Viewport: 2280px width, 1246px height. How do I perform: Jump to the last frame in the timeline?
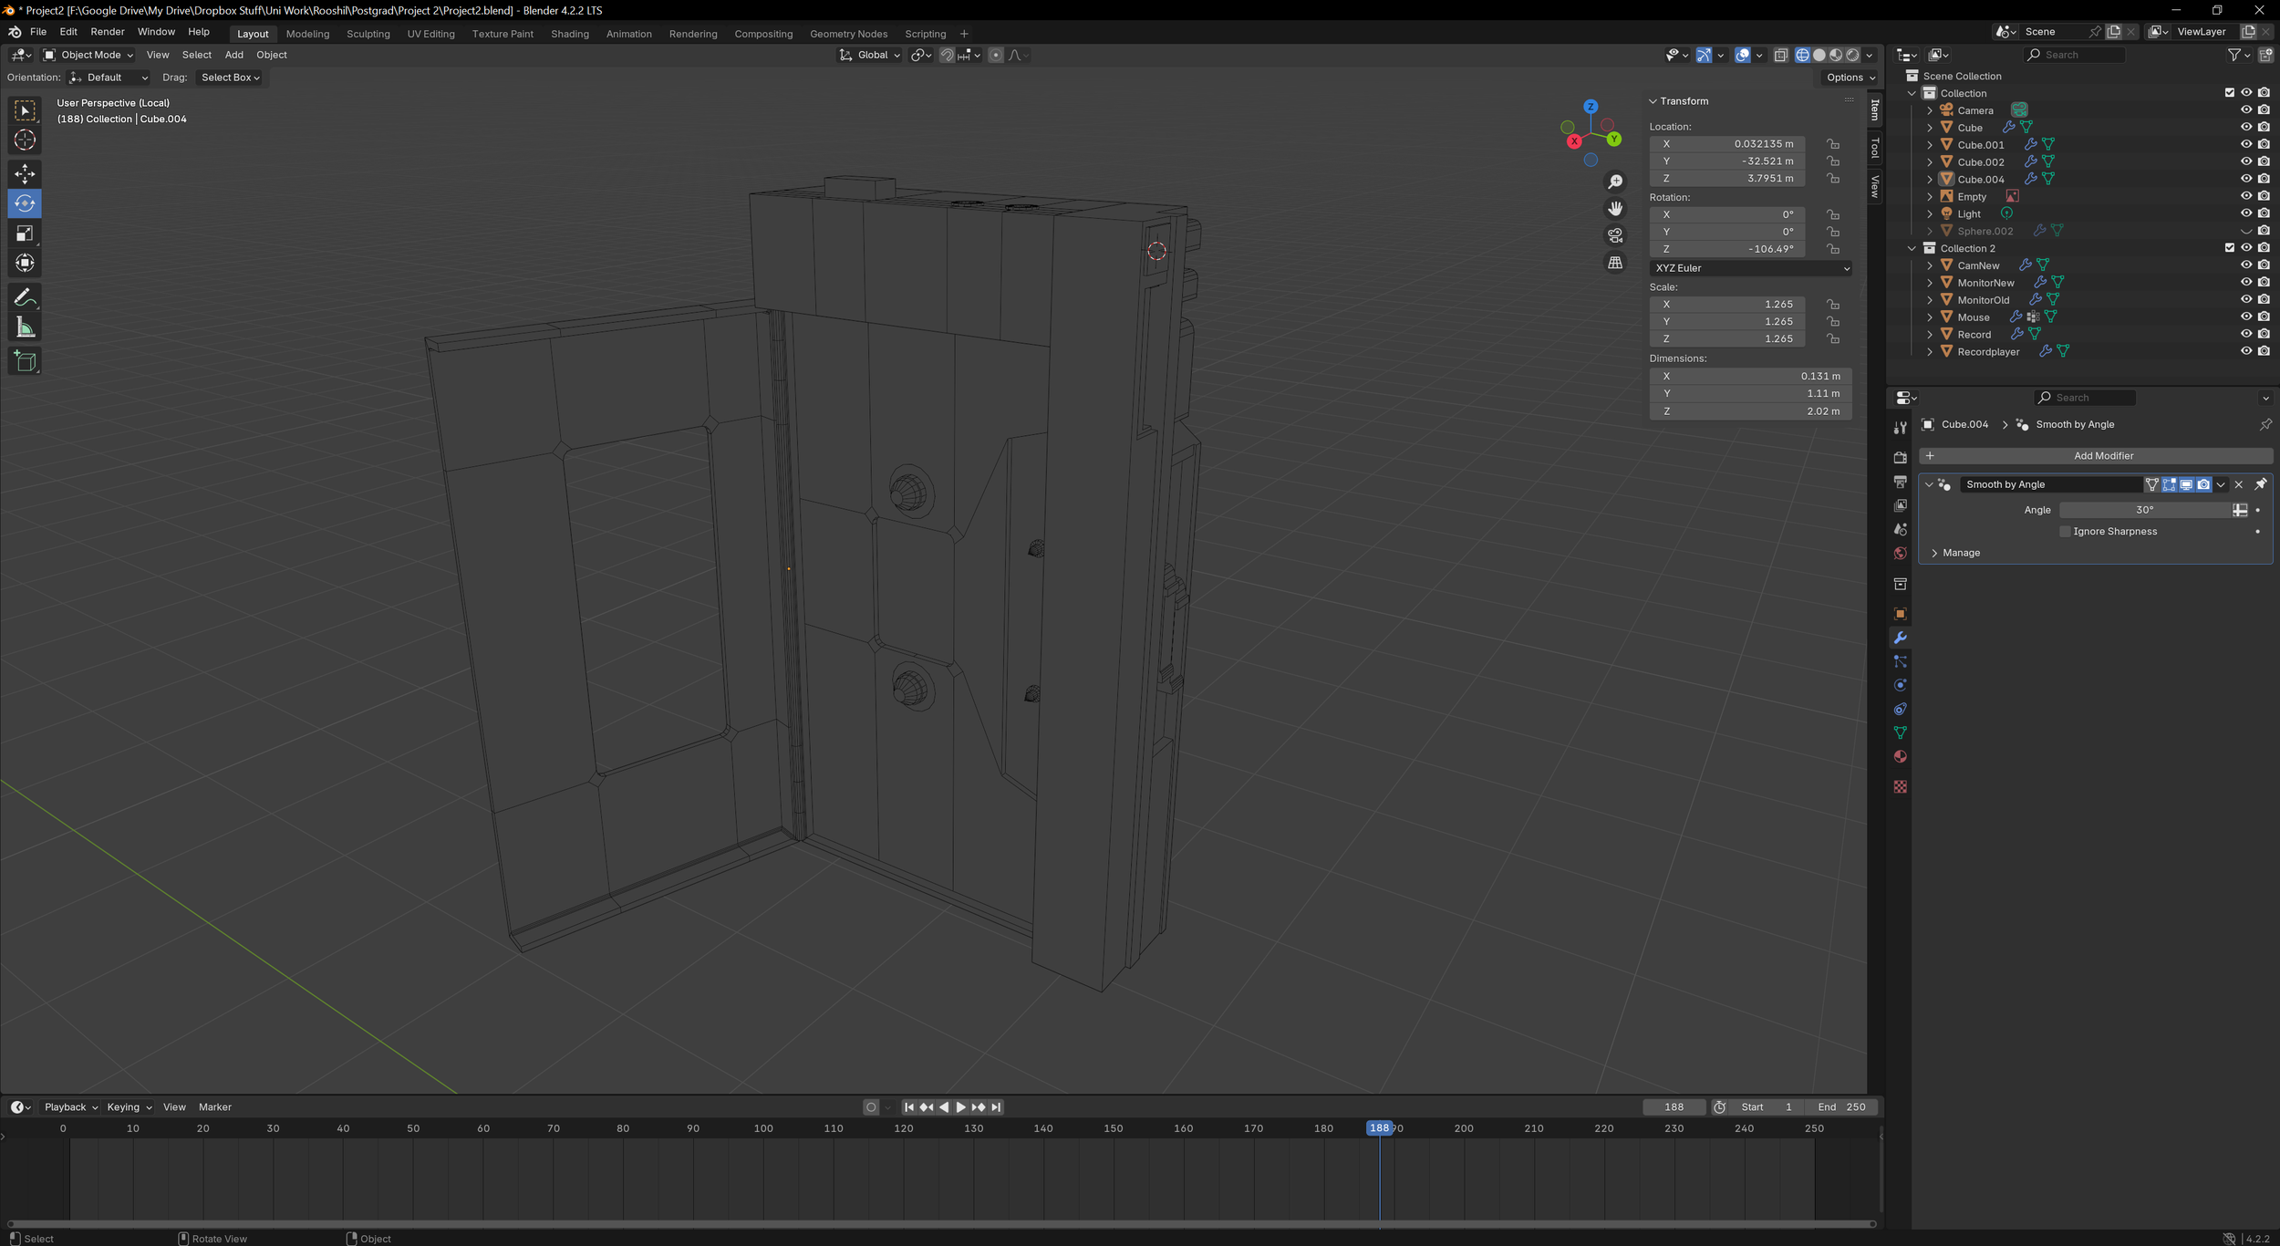pyautogui.click(x=995, y=1106)
